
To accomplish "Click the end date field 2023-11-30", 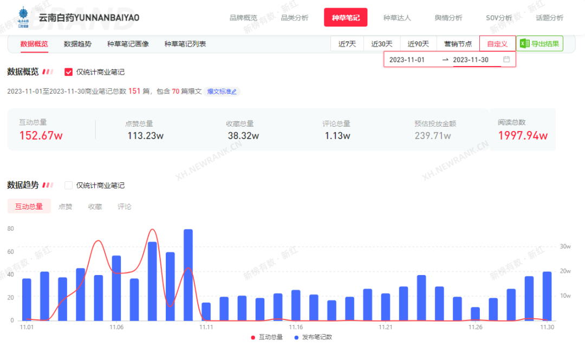I will (x=471, y=60).
